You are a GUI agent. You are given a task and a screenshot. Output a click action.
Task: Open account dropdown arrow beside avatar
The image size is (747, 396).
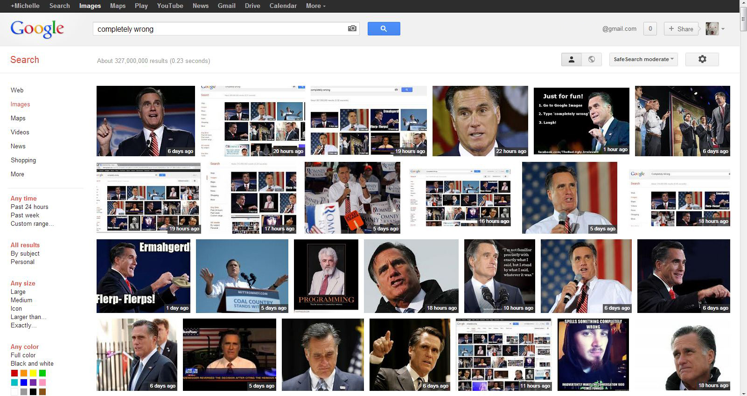coord(723,29)
